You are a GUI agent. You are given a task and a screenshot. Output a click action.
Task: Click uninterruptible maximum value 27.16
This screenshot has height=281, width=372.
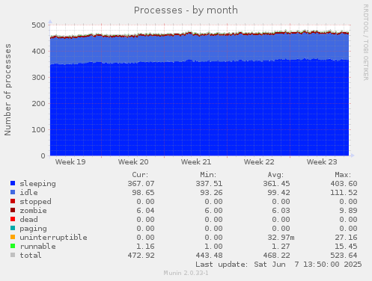click(x=346, y=238)
